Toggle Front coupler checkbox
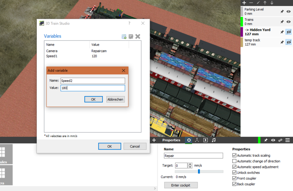Viewport: 293px width, 191px height. click(x=234, y=178)
